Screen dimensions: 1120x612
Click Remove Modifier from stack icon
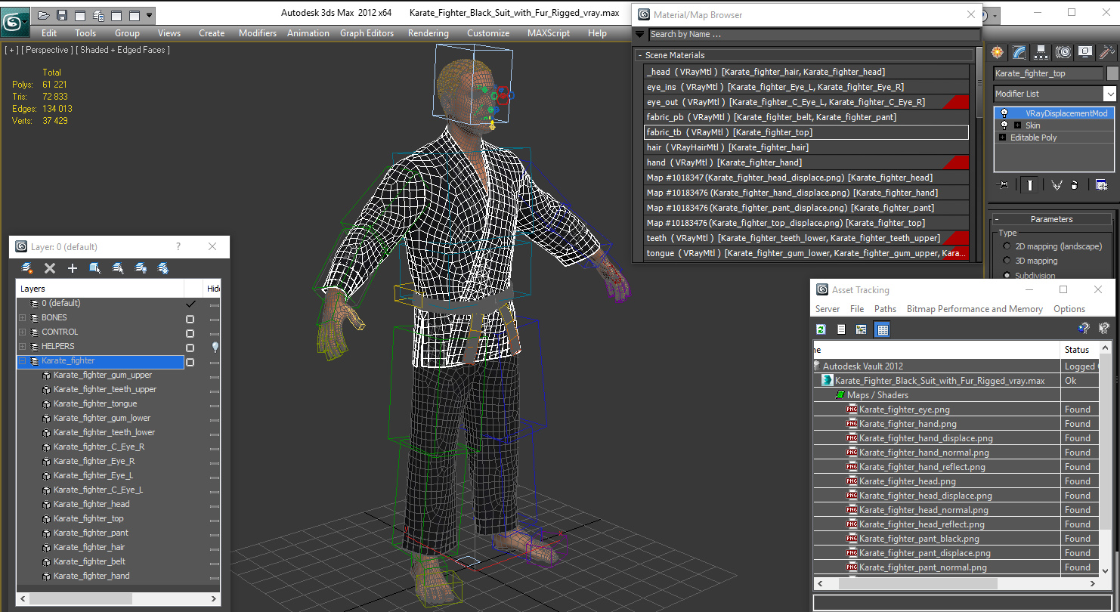pyautogui.click(x=1075, y=185)
